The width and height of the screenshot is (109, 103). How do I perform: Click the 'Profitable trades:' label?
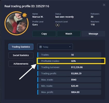click(x=50, y=61)
